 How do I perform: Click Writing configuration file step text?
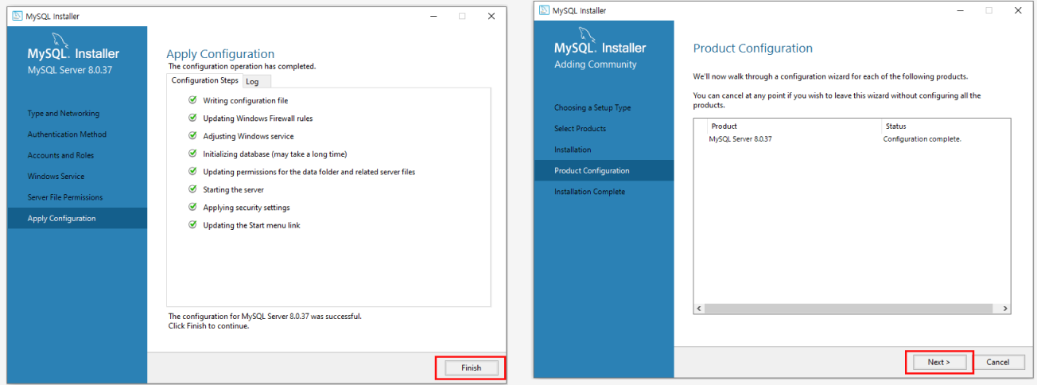click(x=246, y=101)
